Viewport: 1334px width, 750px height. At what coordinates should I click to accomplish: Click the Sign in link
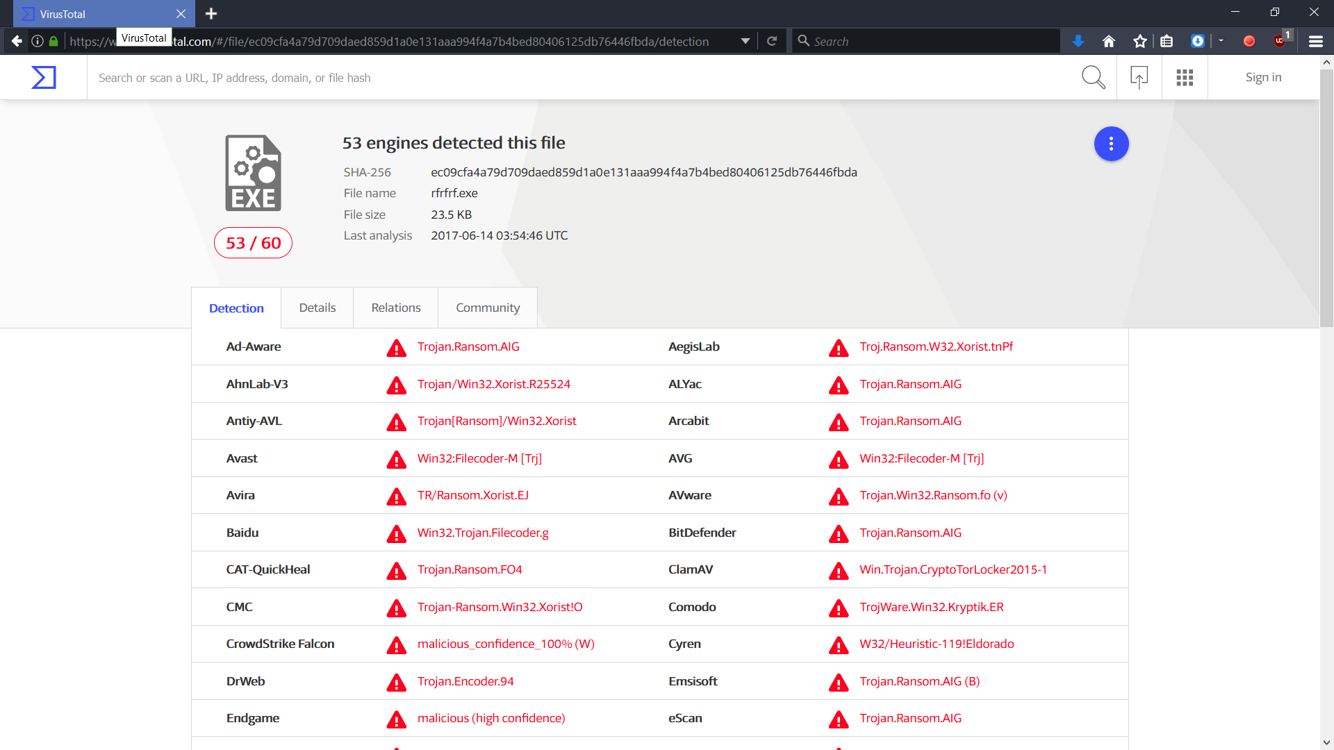[1262, 77]
